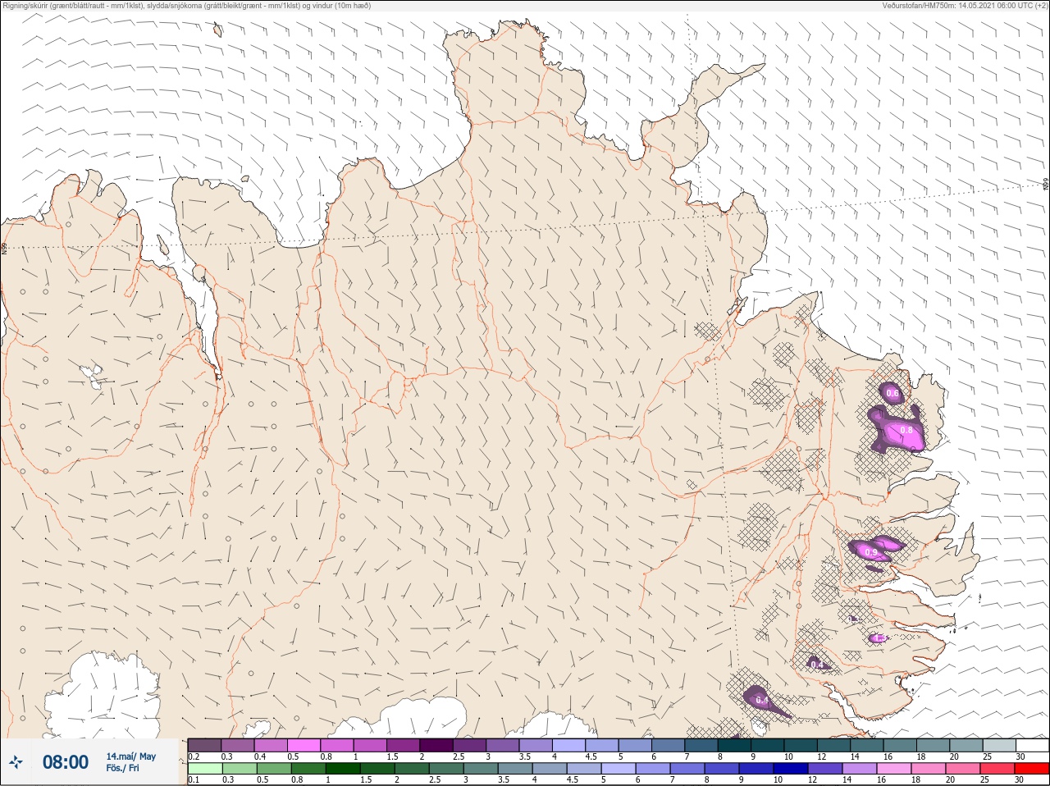1050x786 pixels.
Task: Pick the lavender 4 swatch in upper legend
Action: click(568, 745)
